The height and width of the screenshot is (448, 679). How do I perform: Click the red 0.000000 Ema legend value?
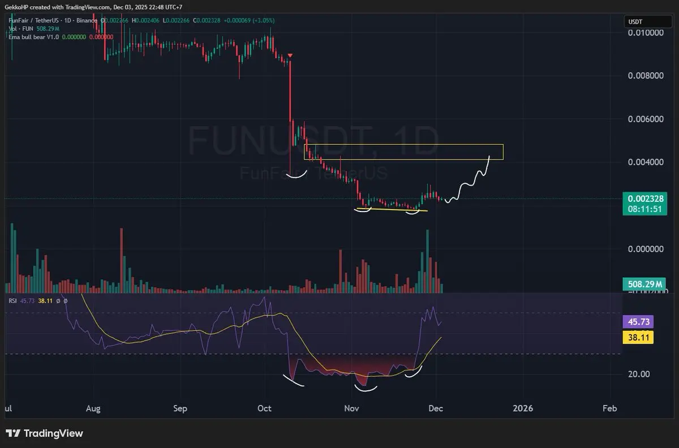point(101,37)
